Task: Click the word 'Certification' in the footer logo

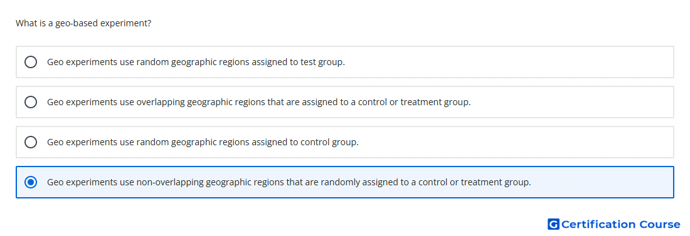Action: (x=598, y=224)
